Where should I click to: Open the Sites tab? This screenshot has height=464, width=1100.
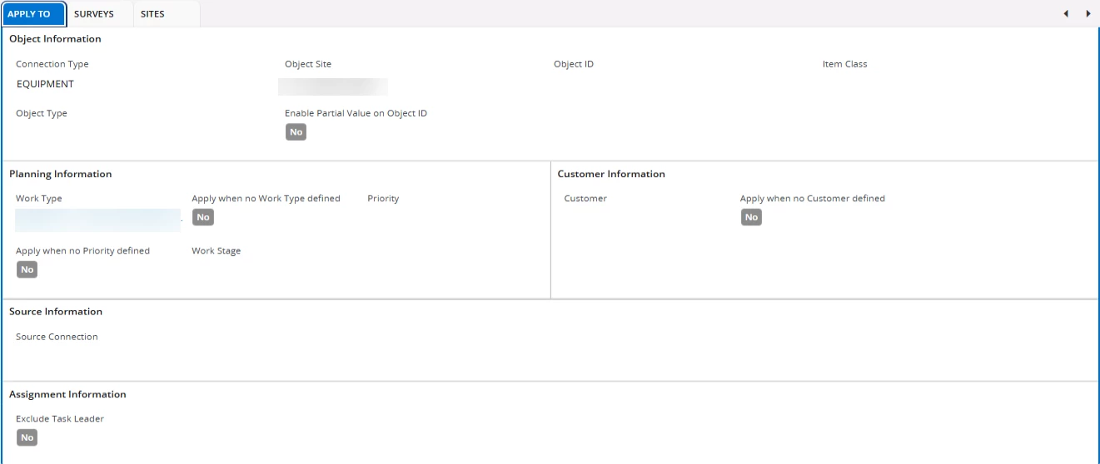point(152,14)
